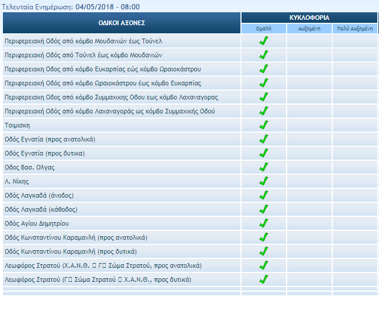Click the ΟΔΙΚΟΙ ΑΞΟΝΕΣ header cell
This screenshot has width=379, height=311.
point(122,23)
